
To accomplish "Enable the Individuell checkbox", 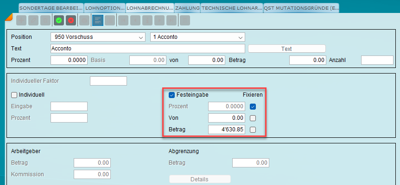I will pyautogui.click(x=14, y=95).
